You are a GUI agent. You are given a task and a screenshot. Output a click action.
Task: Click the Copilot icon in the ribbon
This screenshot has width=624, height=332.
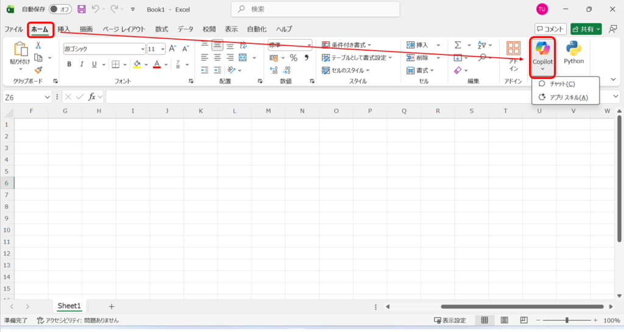point(542,49)
